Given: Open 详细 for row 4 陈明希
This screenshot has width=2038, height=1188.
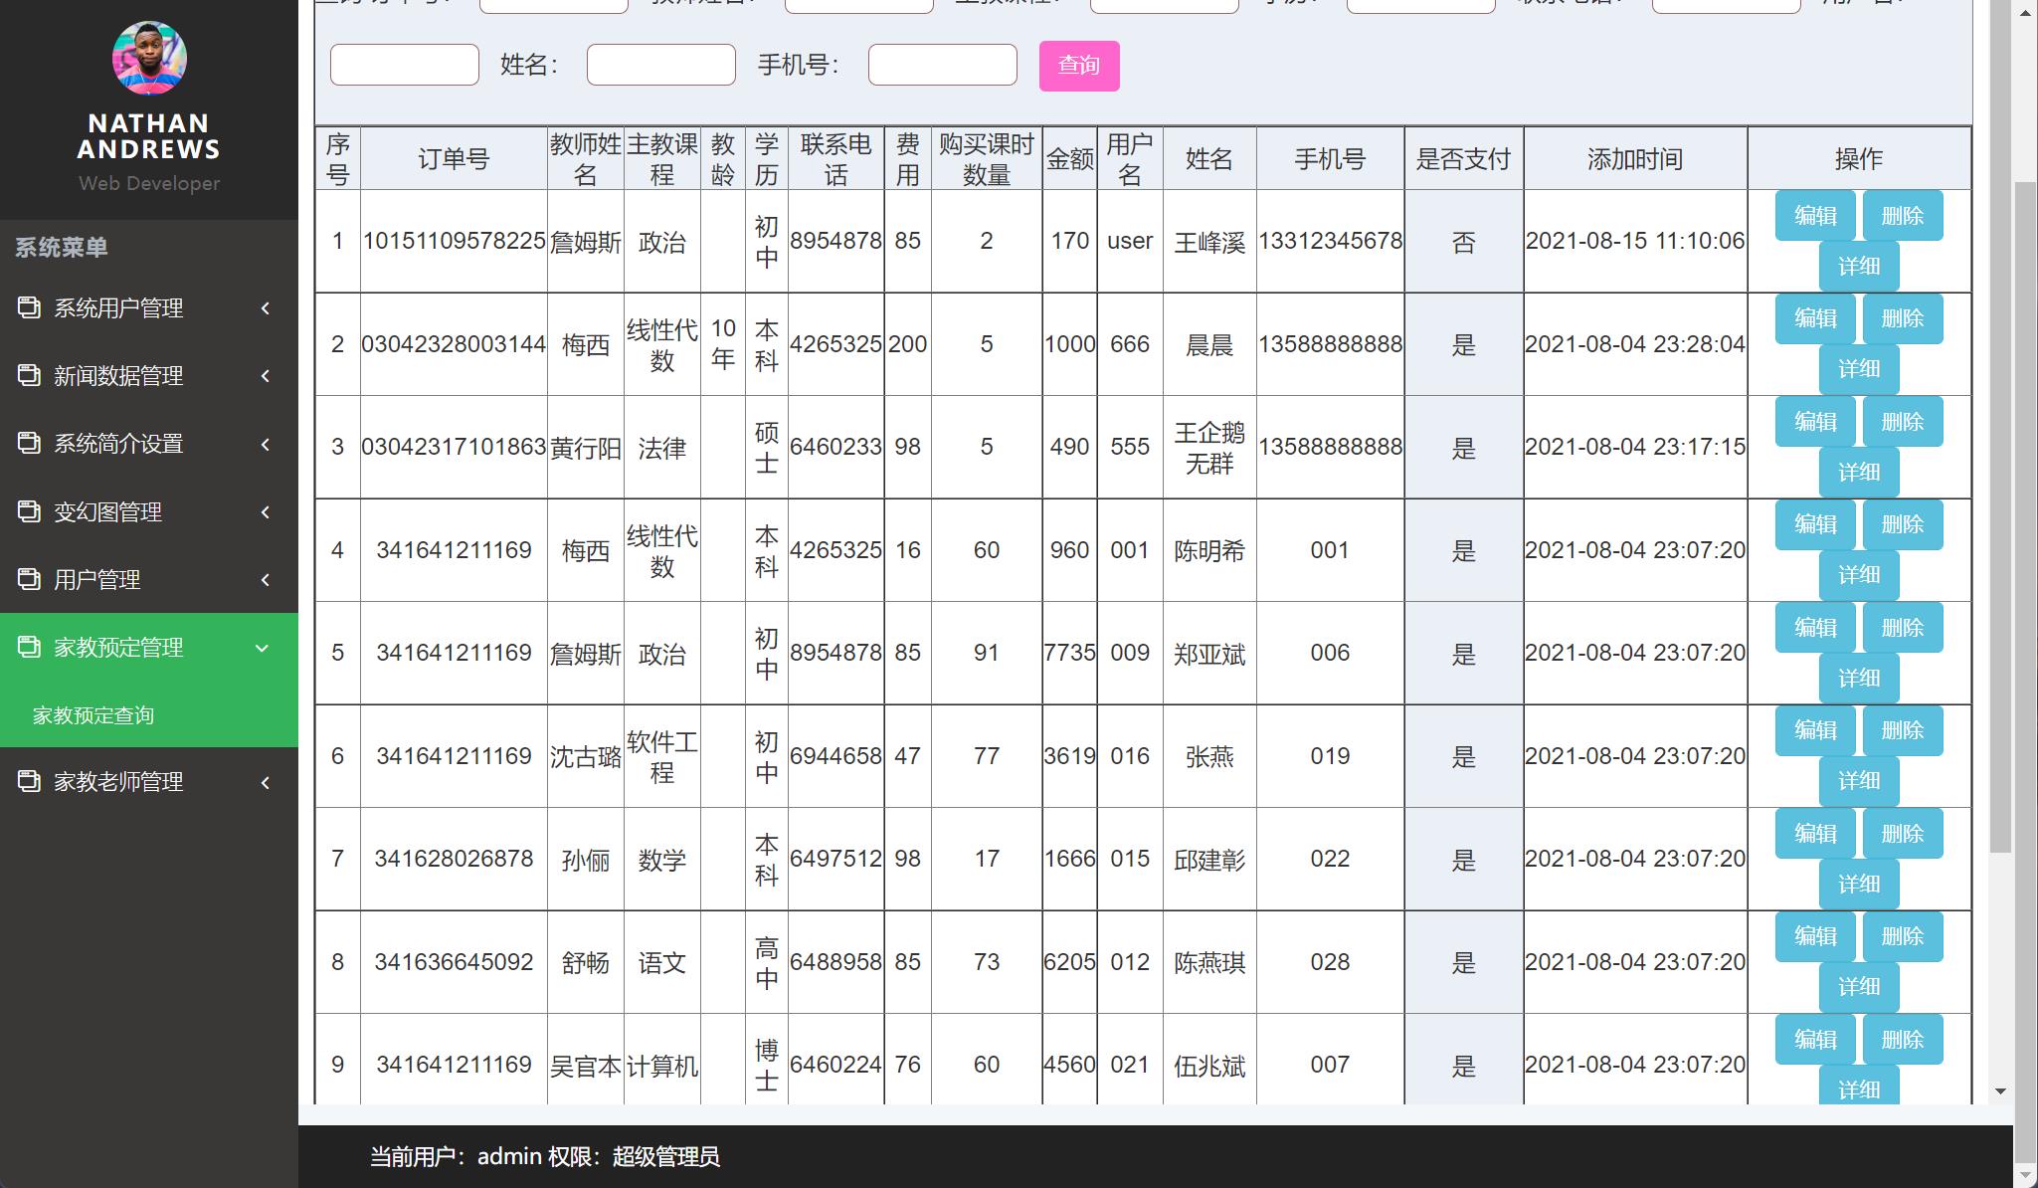Looking at the screenshot, I should pyautogui.click(x=1858, y=575).
